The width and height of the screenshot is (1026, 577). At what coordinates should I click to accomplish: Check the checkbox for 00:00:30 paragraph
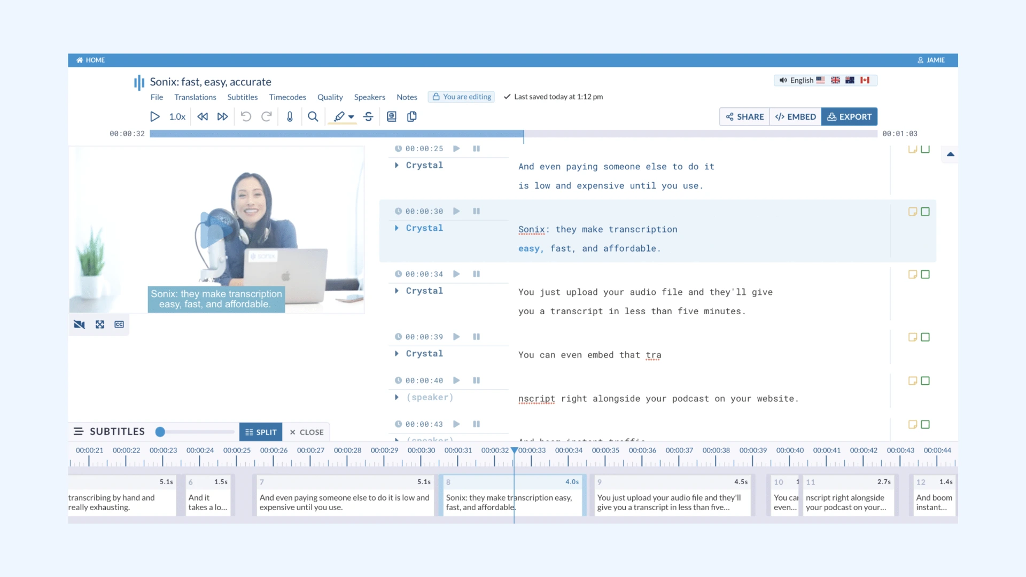click(926, 212)
